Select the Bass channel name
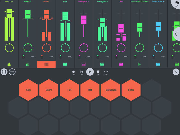Viewport: 180px width, 135px height. tap(65, 2)
